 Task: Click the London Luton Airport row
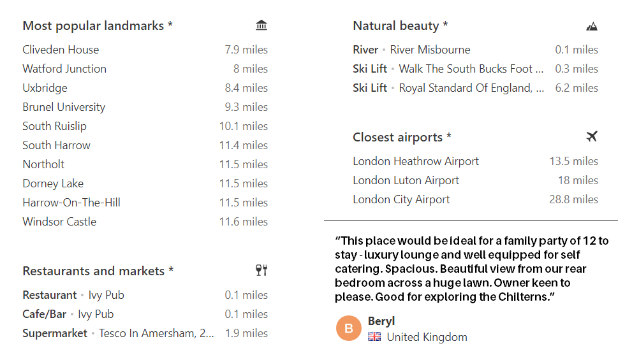click(406, 180)
